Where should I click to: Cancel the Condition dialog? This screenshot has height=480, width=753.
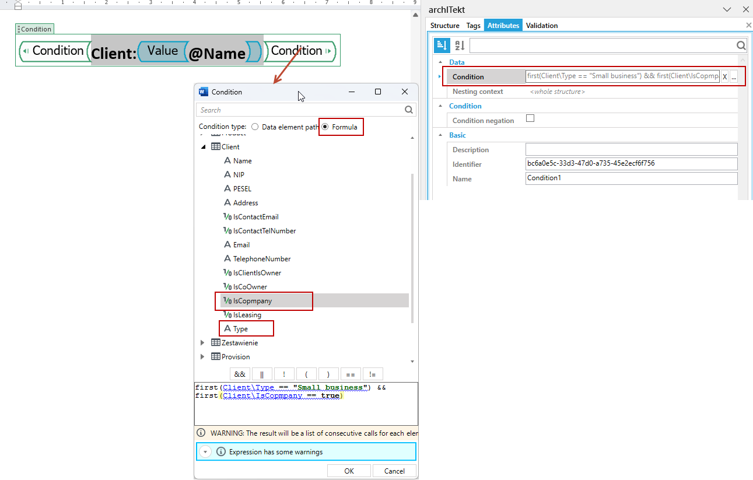394,471
